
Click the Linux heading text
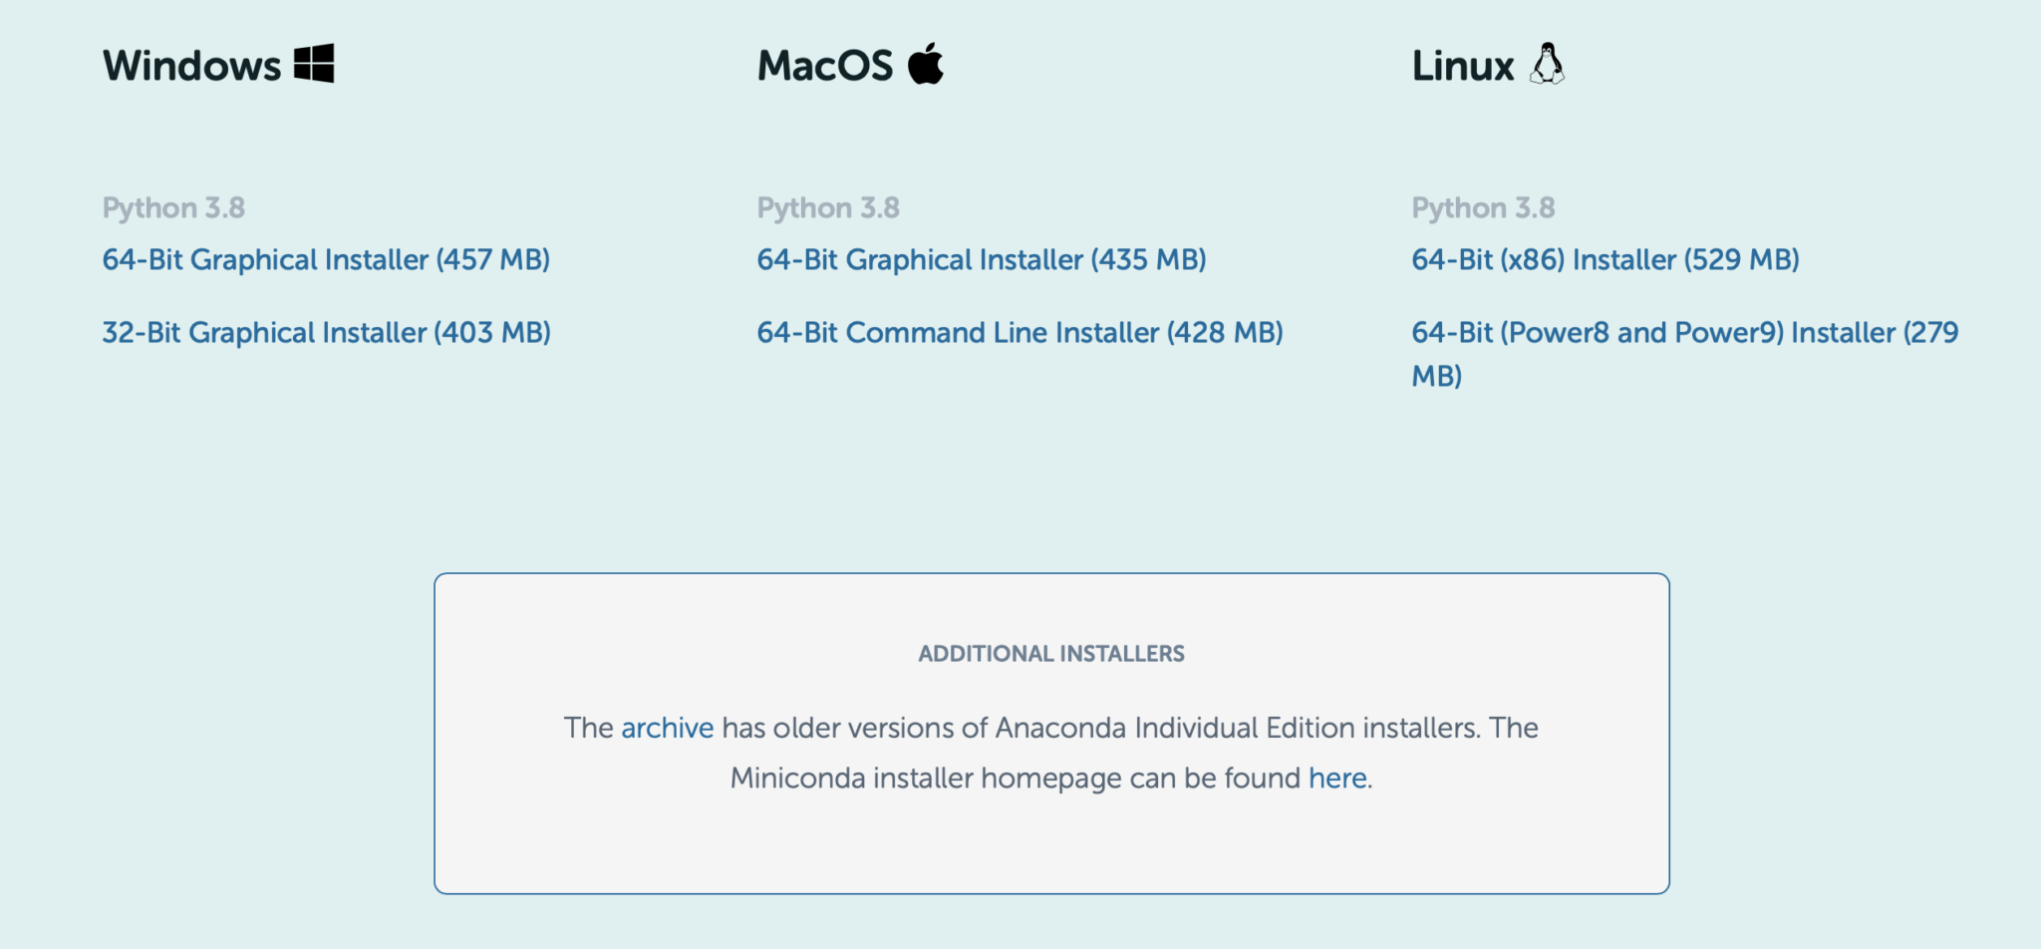coord(1462,66)
